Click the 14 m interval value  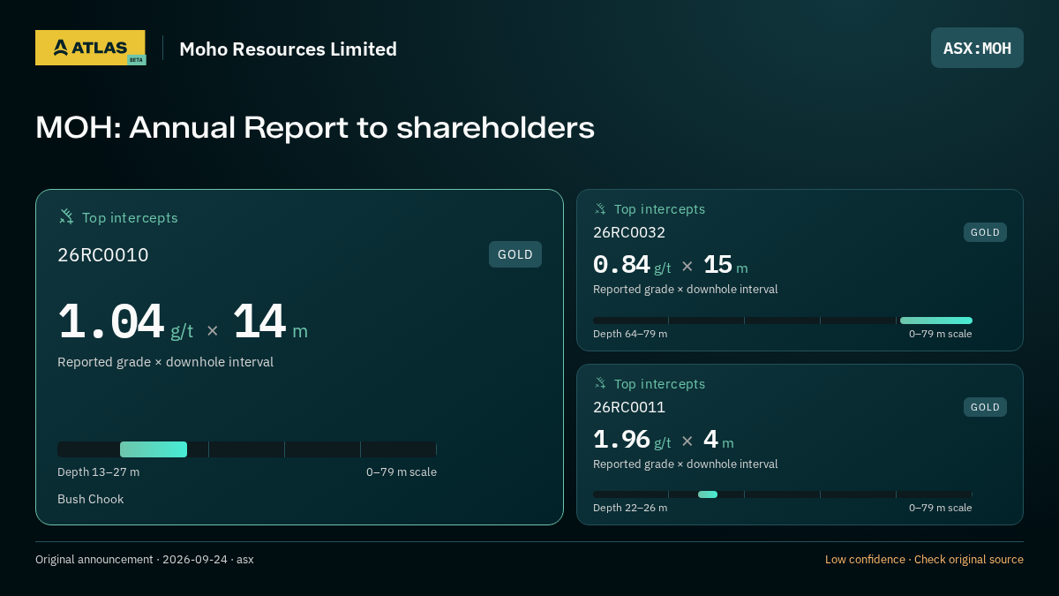coord(270,322)
